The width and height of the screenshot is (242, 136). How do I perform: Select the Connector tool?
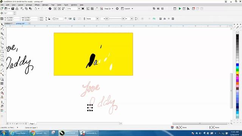2,74
